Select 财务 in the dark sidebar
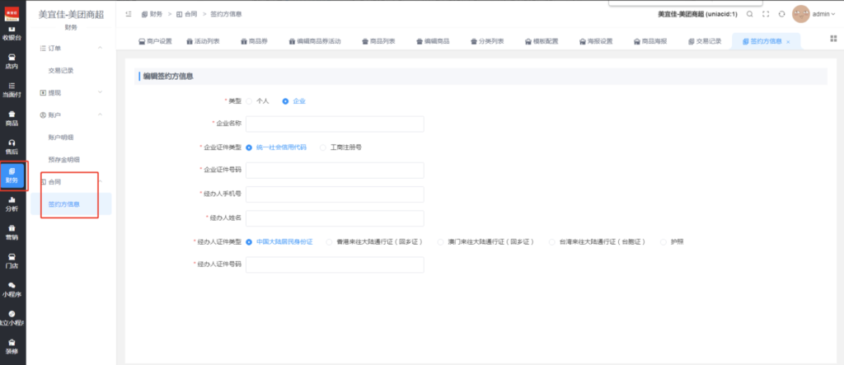Image resolution: width=844 pixels, height=365 pixels. pyautogui.click(x=12, y=175)
